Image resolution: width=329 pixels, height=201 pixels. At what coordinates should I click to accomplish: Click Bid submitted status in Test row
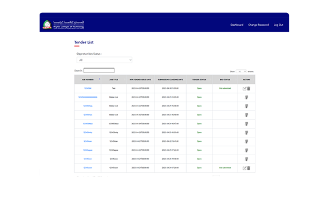click(x=225, y=88)
